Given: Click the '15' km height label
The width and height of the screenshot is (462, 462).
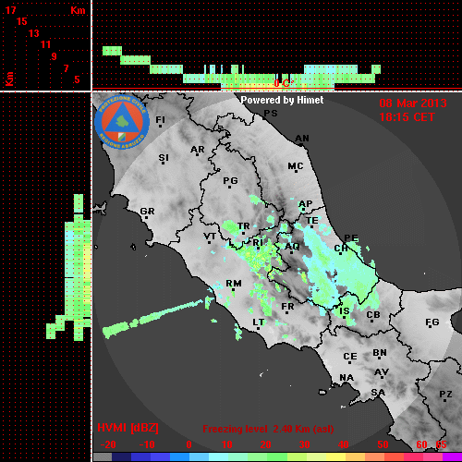Looking at the screenshot, I should pos(22,21).
